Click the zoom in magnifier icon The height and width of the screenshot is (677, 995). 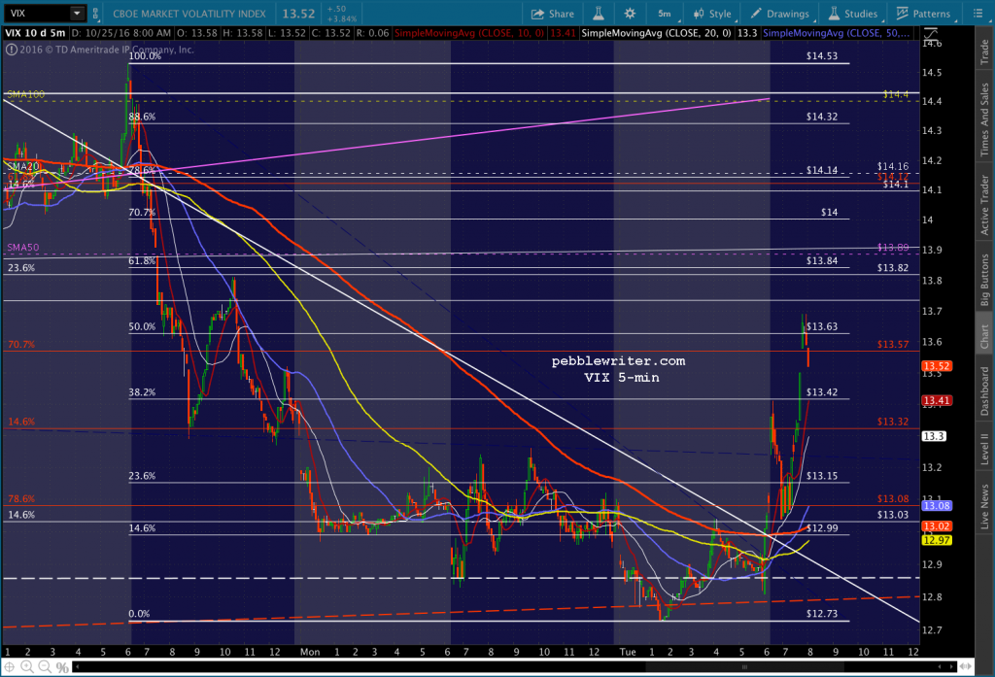pos(26,667)
